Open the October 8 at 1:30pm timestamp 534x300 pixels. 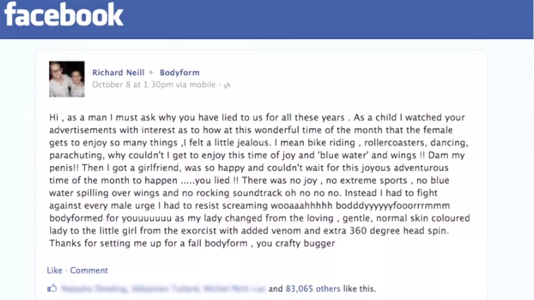point(132,85)
